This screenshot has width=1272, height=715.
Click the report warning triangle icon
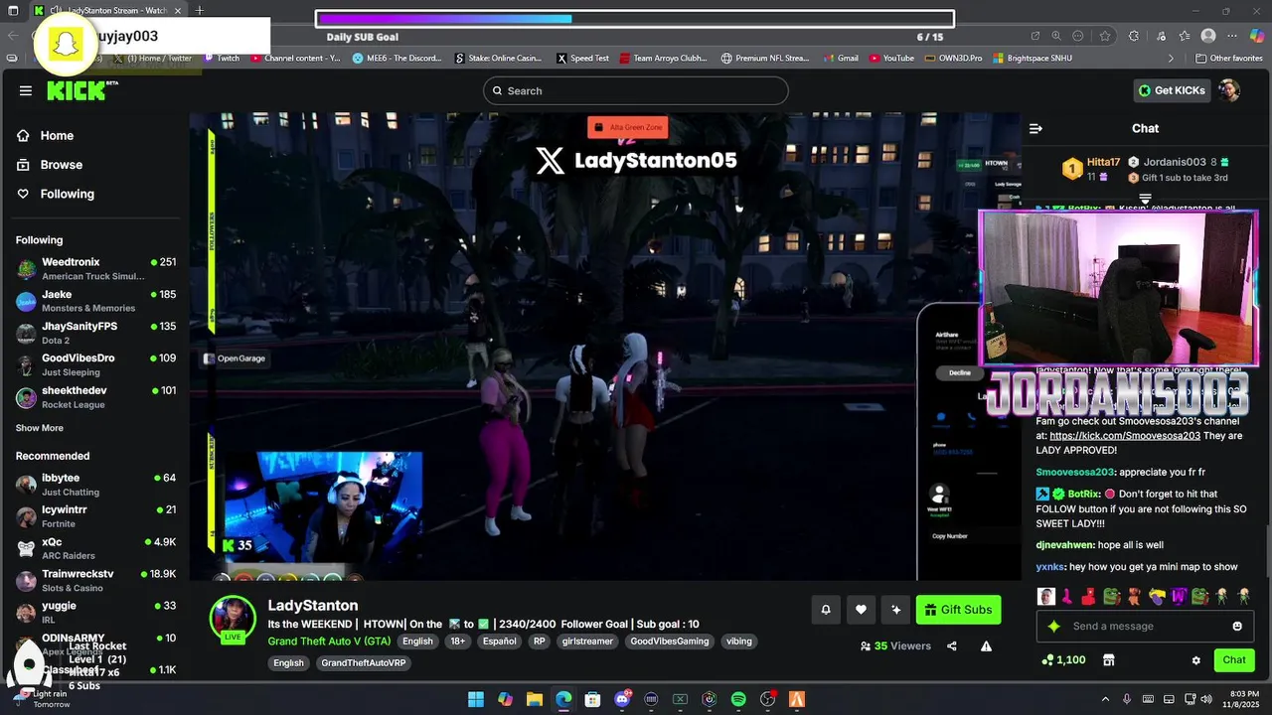pyautogui.click(x=986, y=645)
